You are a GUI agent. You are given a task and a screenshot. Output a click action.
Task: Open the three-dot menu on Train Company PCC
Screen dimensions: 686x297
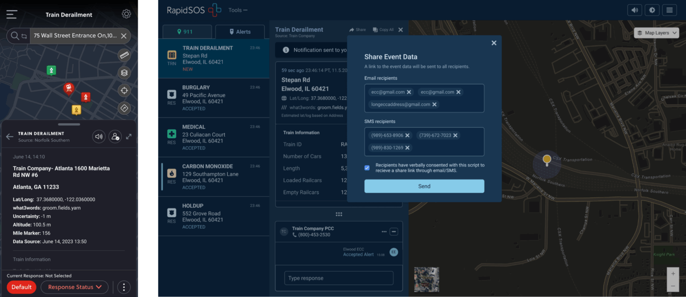384,232
